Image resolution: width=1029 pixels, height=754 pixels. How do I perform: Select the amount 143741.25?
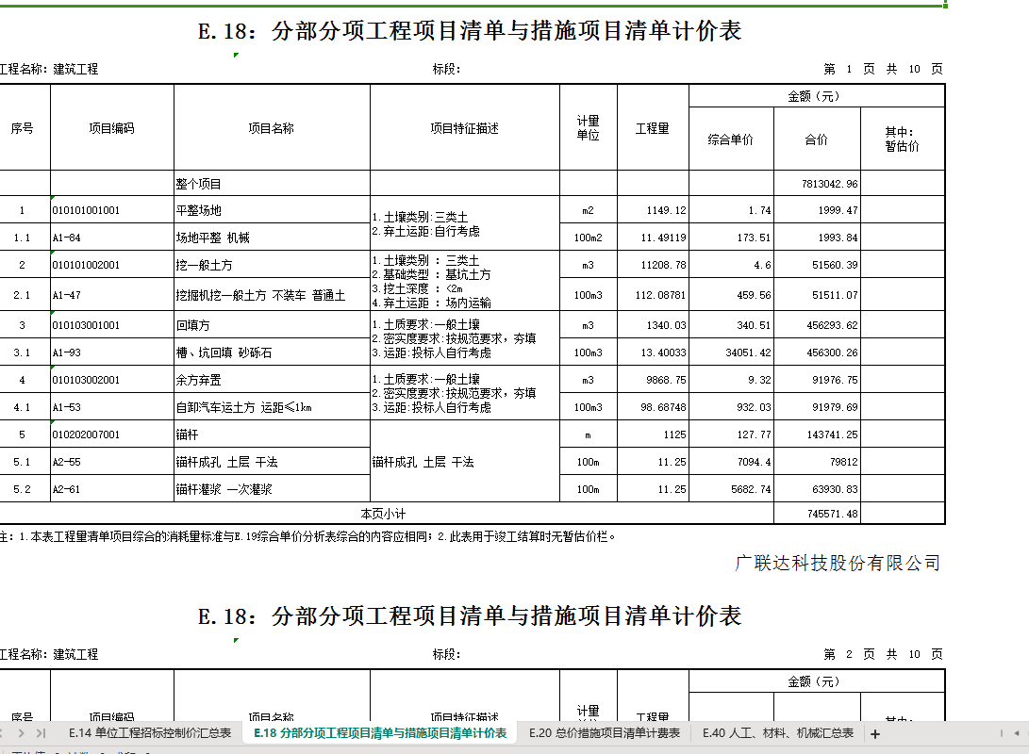tap(817, 434)
